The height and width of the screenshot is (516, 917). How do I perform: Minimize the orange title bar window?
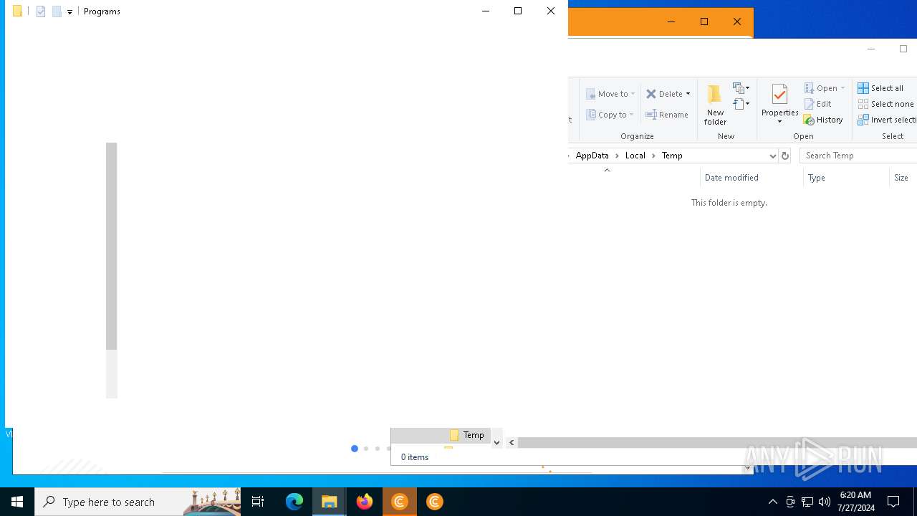(x=671, y=21)
